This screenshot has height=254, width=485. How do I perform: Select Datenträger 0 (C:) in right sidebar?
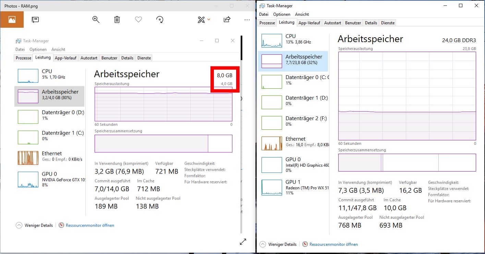[293, 81]
